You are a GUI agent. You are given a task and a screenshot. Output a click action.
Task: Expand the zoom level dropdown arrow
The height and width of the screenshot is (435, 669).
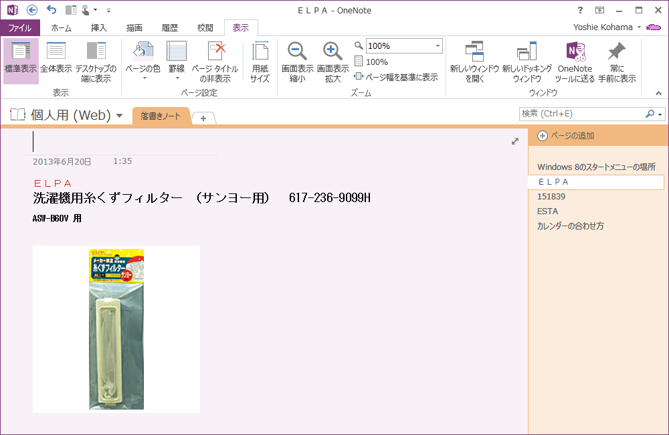point(438,46)
